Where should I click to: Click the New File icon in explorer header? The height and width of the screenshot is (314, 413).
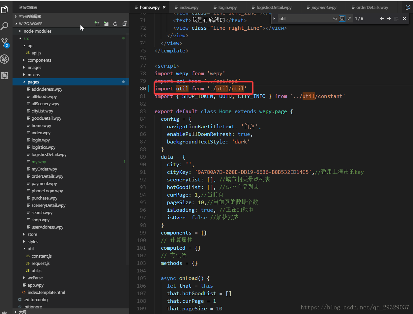point(97,24)
